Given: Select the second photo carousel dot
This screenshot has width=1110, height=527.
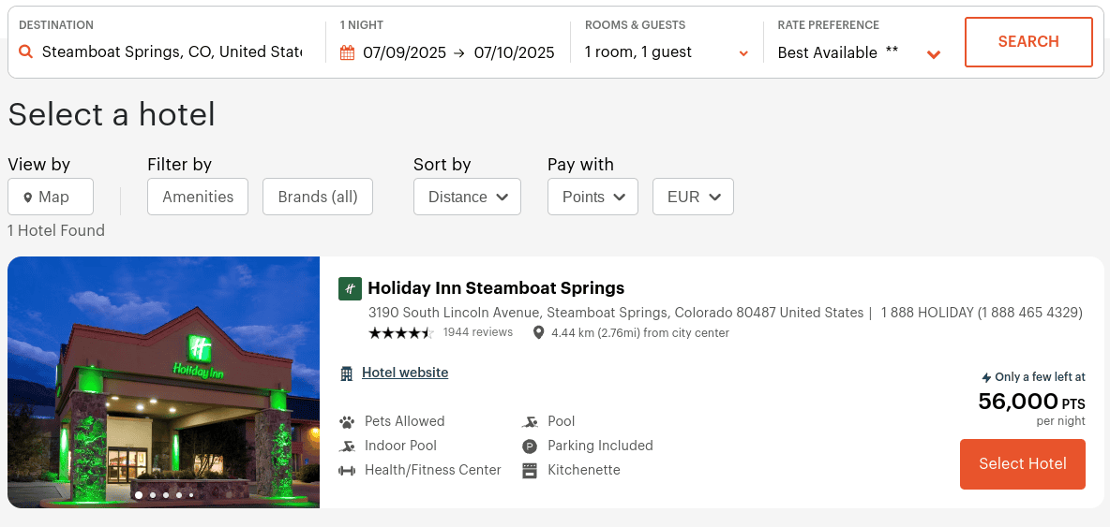Looking at the screenshot, I should point(152,495).
